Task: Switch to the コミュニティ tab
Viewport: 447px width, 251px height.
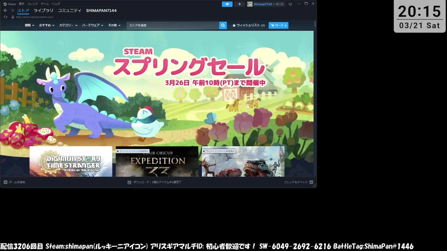Action: tap(69, 10)
